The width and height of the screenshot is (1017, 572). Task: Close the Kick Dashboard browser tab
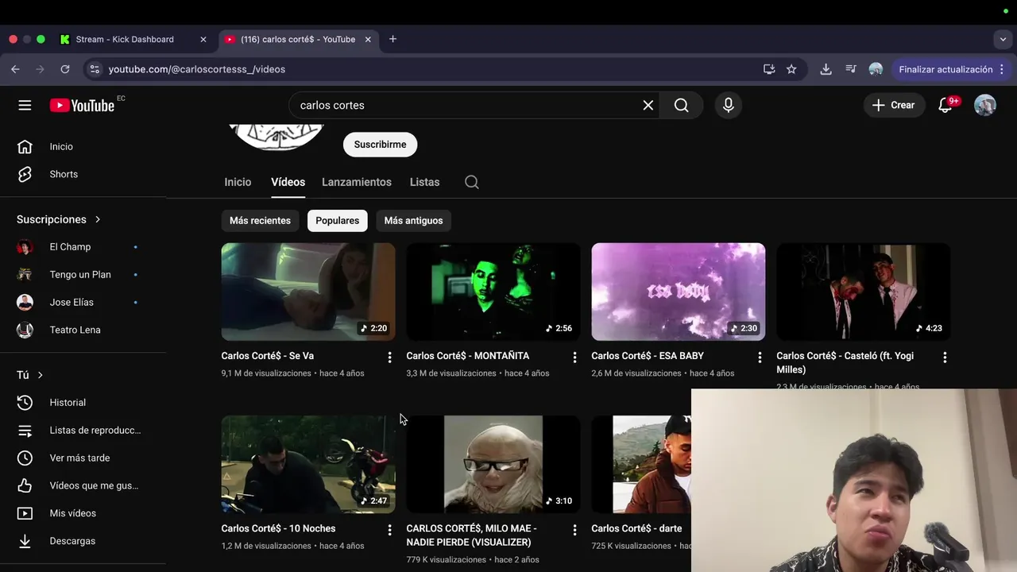click(203, 39)
